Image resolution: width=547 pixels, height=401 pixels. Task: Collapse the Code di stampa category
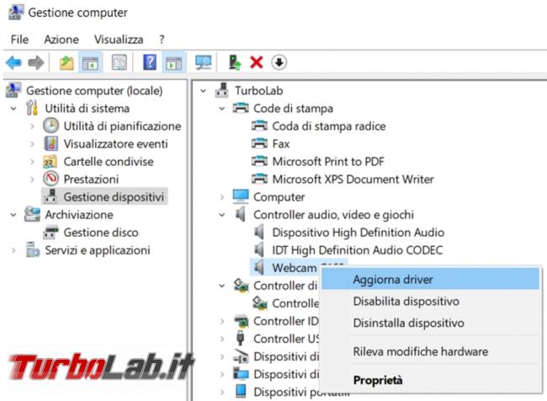[222, 109]
